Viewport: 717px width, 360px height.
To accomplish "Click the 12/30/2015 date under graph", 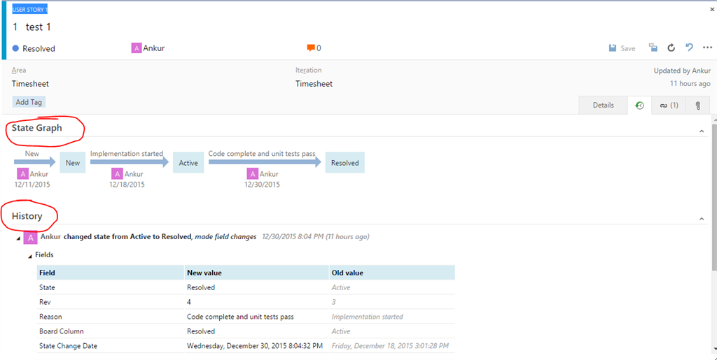I will click(262, 185).
